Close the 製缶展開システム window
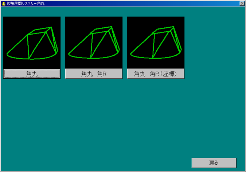The height and width of the screenshot is (172, 246). (x=242, y=3)
